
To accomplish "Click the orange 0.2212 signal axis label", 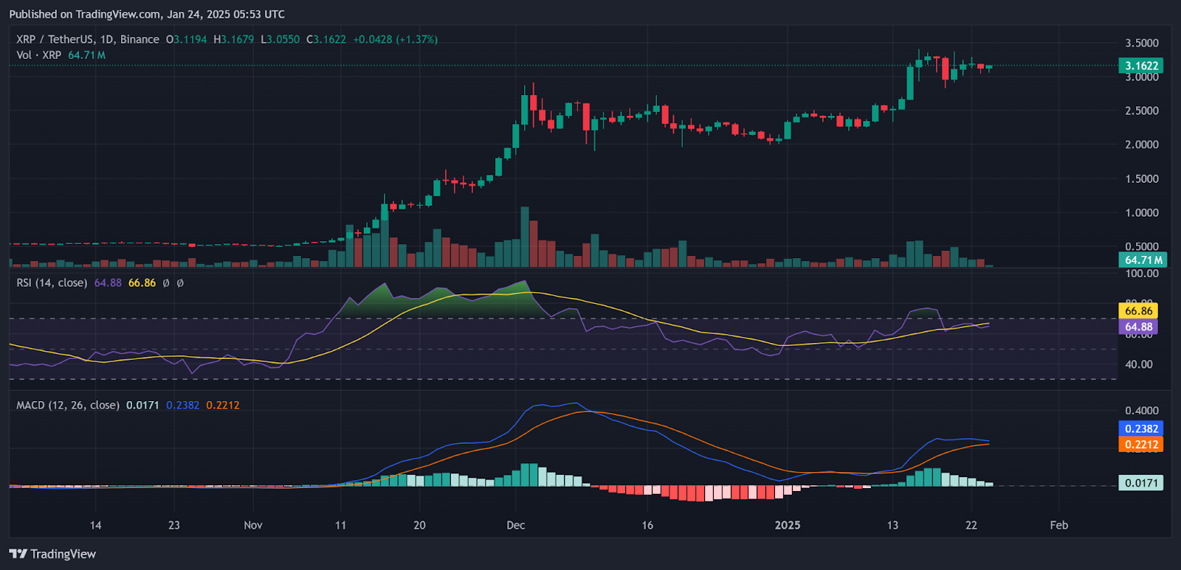I will pyautogui.click(x=1141, y=445).
